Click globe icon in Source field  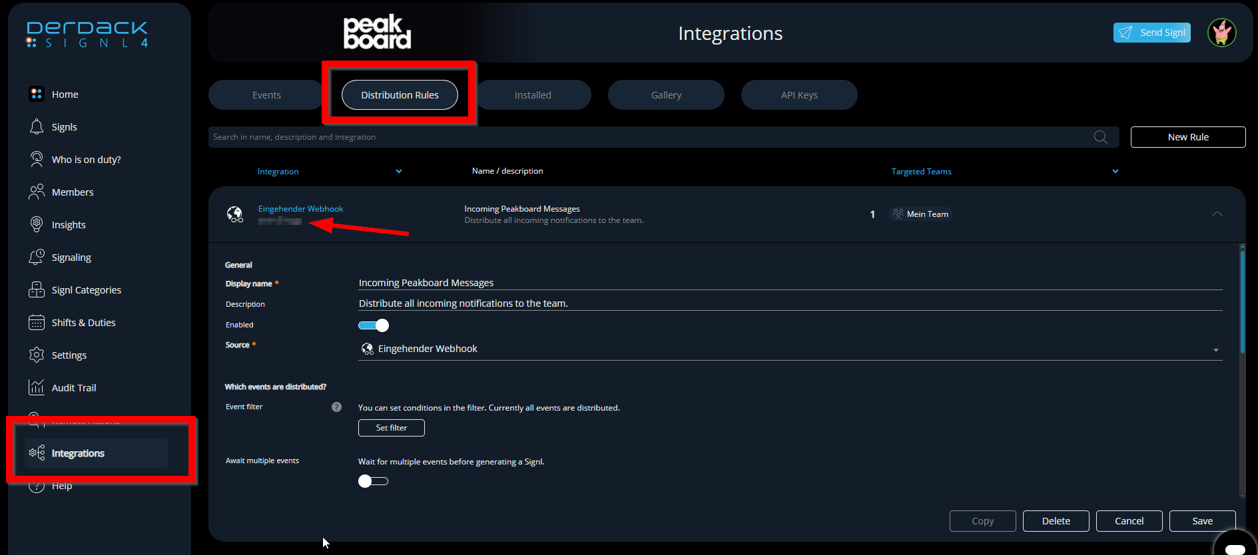pyautogui.click(x=367, y=349)
